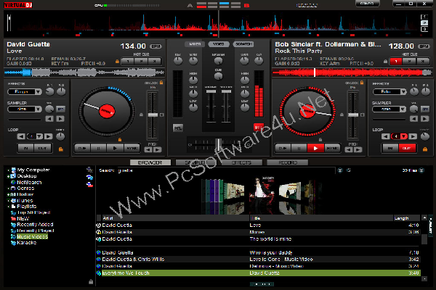Click the crossfader handle

tap(219, 145)
